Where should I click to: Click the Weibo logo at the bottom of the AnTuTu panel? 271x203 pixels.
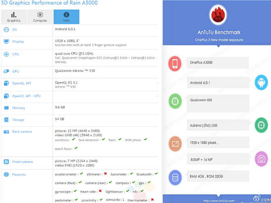(x=256, y=198)
